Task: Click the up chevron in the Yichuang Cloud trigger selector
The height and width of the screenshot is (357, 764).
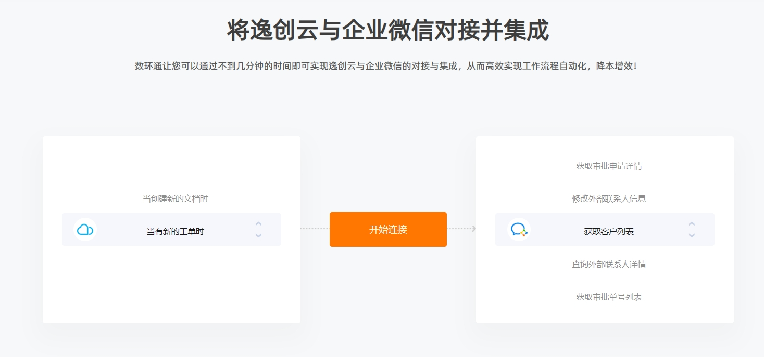Action: [258, 224]
